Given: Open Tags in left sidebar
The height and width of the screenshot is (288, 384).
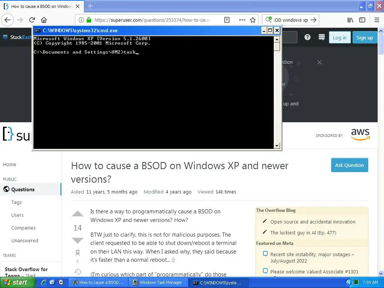Looking at the screenshot, I should (x=16, y=202).
